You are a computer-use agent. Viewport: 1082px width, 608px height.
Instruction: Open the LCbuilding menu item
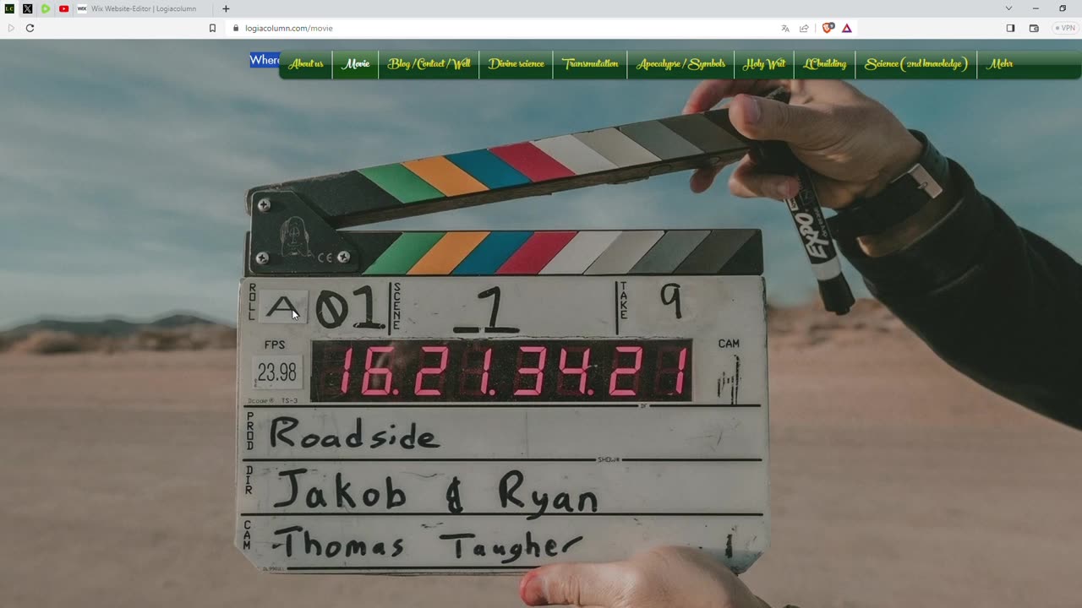[x=825, y=64]
